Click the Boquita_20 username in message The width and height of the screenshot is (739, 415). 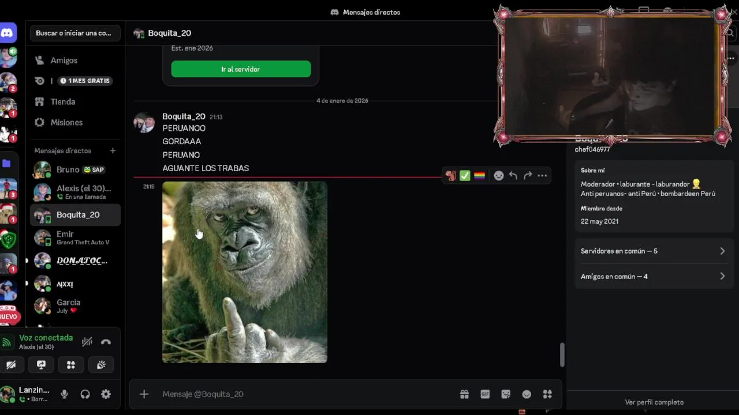click(x=184, y=116)
